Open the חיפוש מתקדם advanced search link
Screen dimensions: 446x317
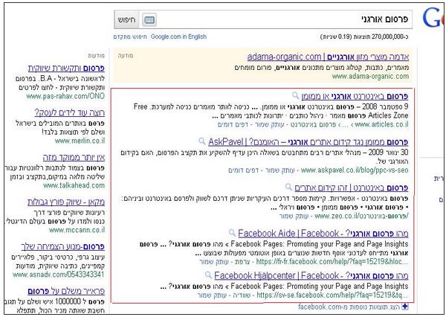pos(130,36)
